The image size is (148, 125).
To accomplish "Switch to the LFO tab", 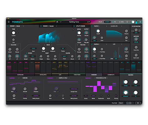I will pyautogui.click(x=60, y=75).
